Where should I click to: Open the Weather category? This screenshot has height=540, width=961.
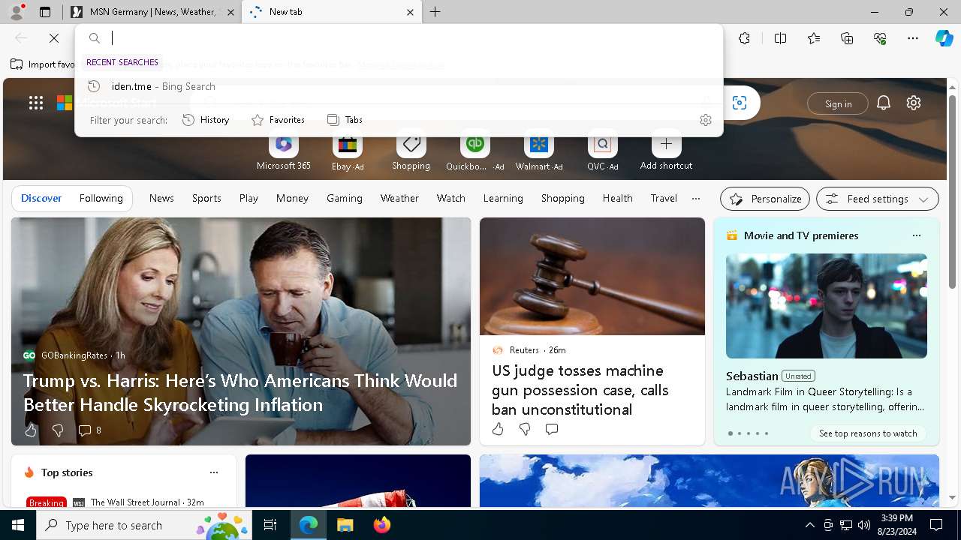tap(399, 199)
